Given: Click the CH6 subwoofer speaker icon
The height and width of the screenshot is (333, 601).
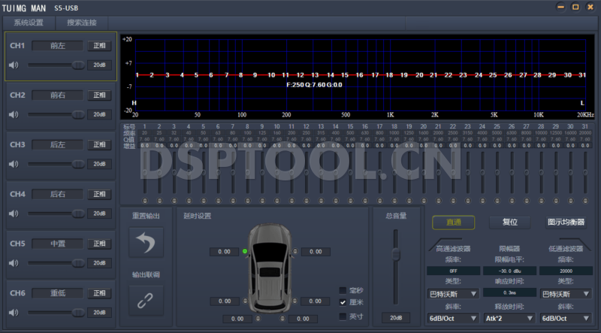Looking at the screenshot, I should coord(14,313).
